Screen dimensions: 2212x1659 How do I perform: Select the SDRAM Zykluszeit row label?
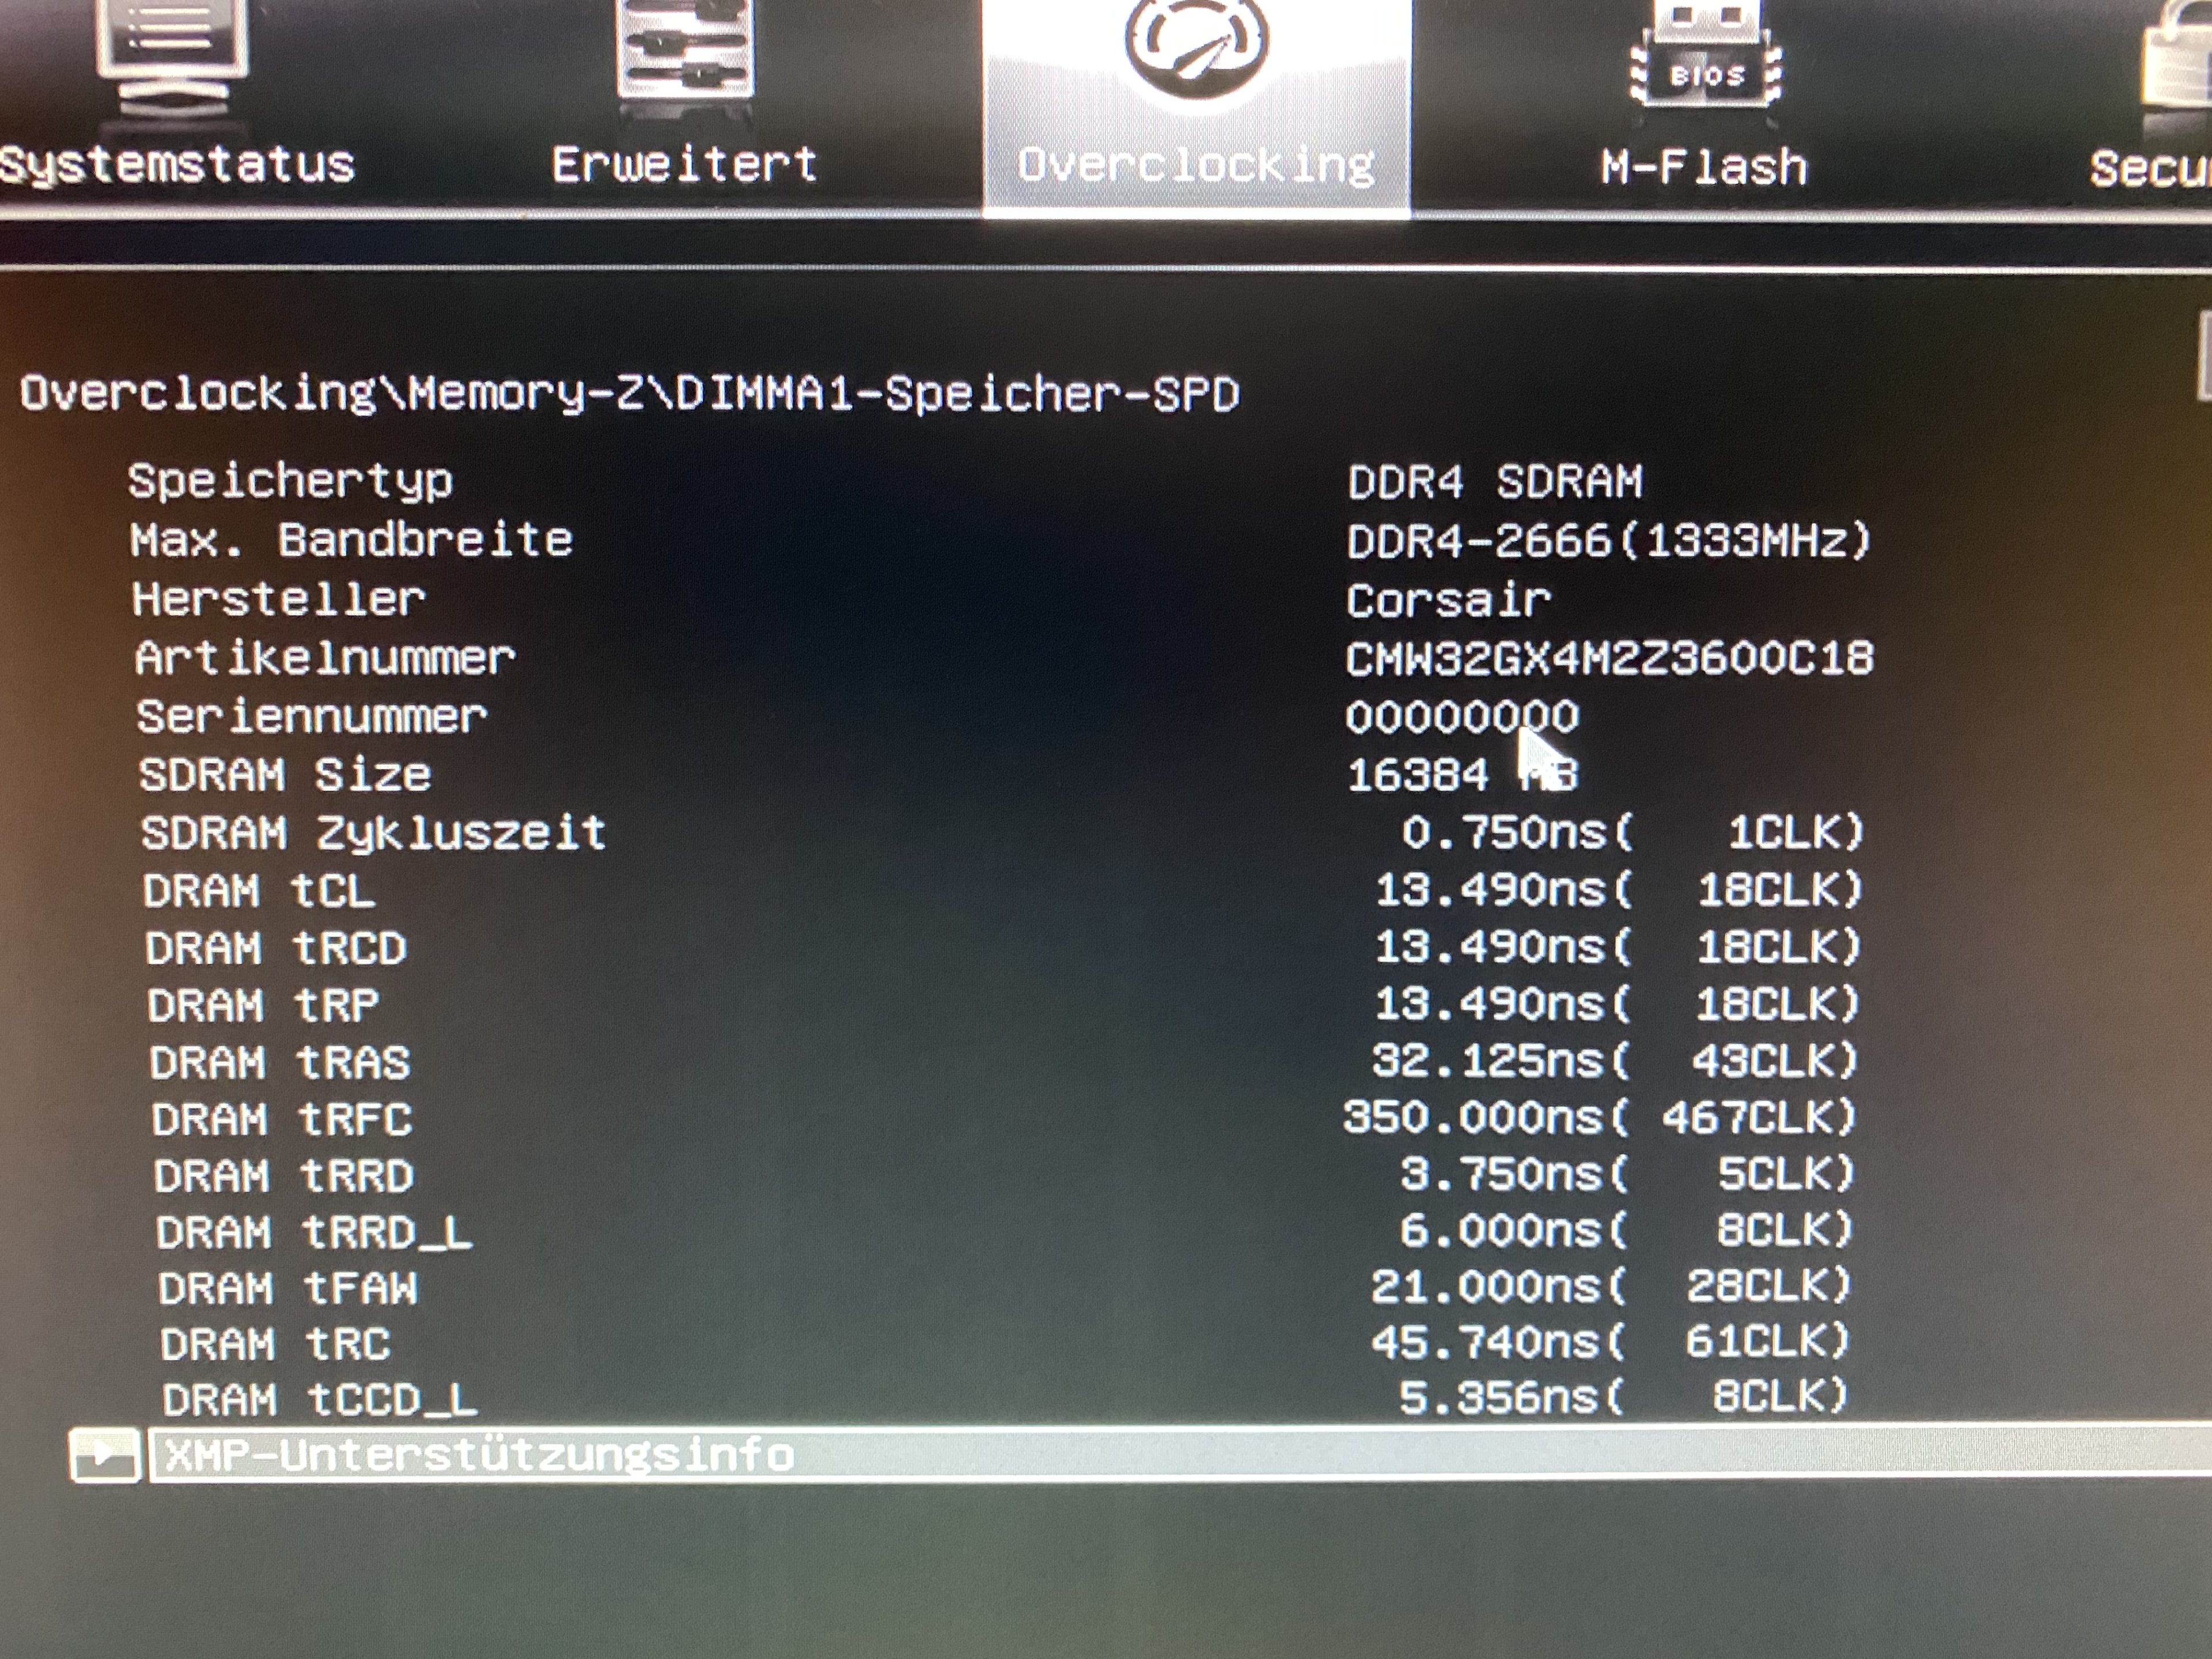pyautogui.click(x=373, y=832)
